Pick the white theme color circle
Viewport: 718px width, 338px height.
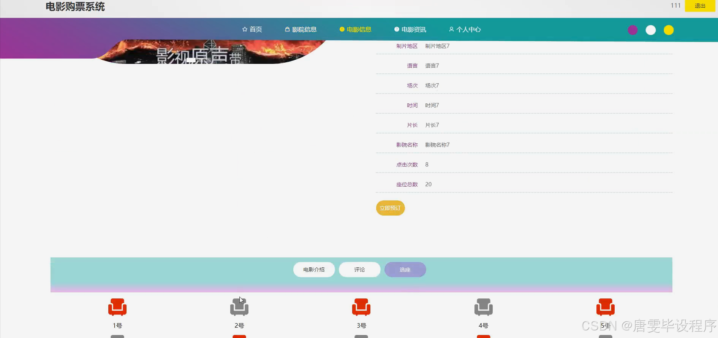coord(651,30)
